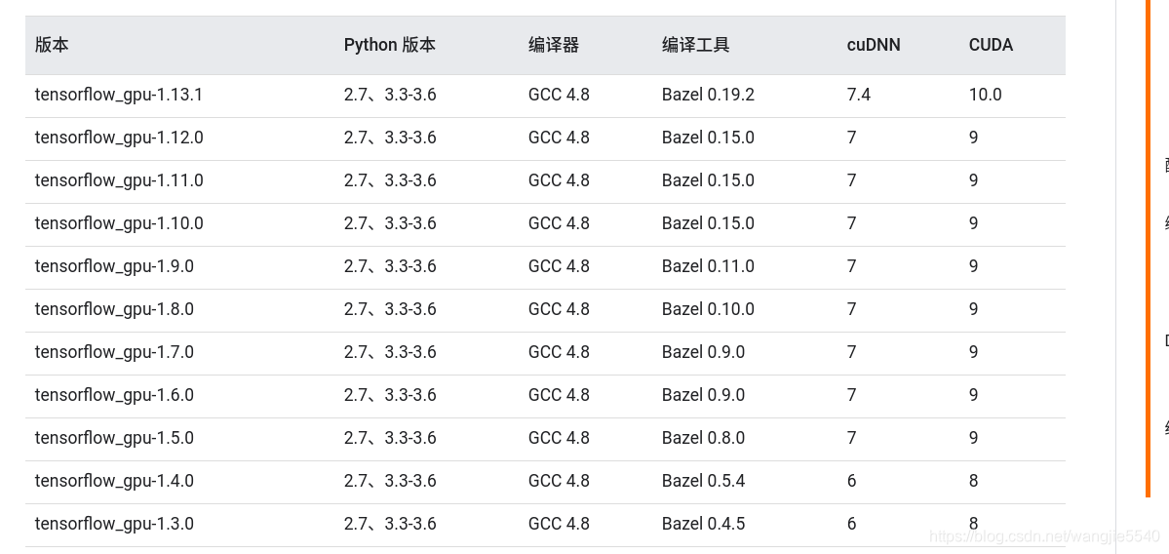Screen dimensions: 1169x554
Task: Click cuDNN value 7 in the 1.7.0 row
Action: pos(851,352)
